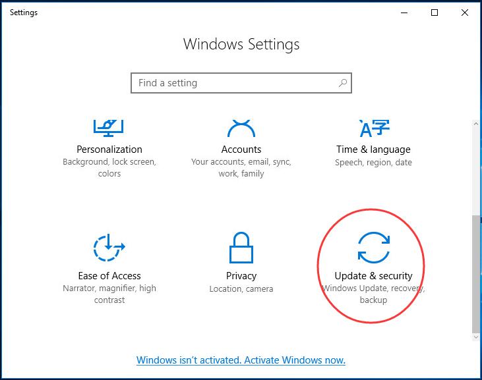Click the search magnifier icon
The height and width of the screenshot is (380, 482).
(x=343, y=83)
